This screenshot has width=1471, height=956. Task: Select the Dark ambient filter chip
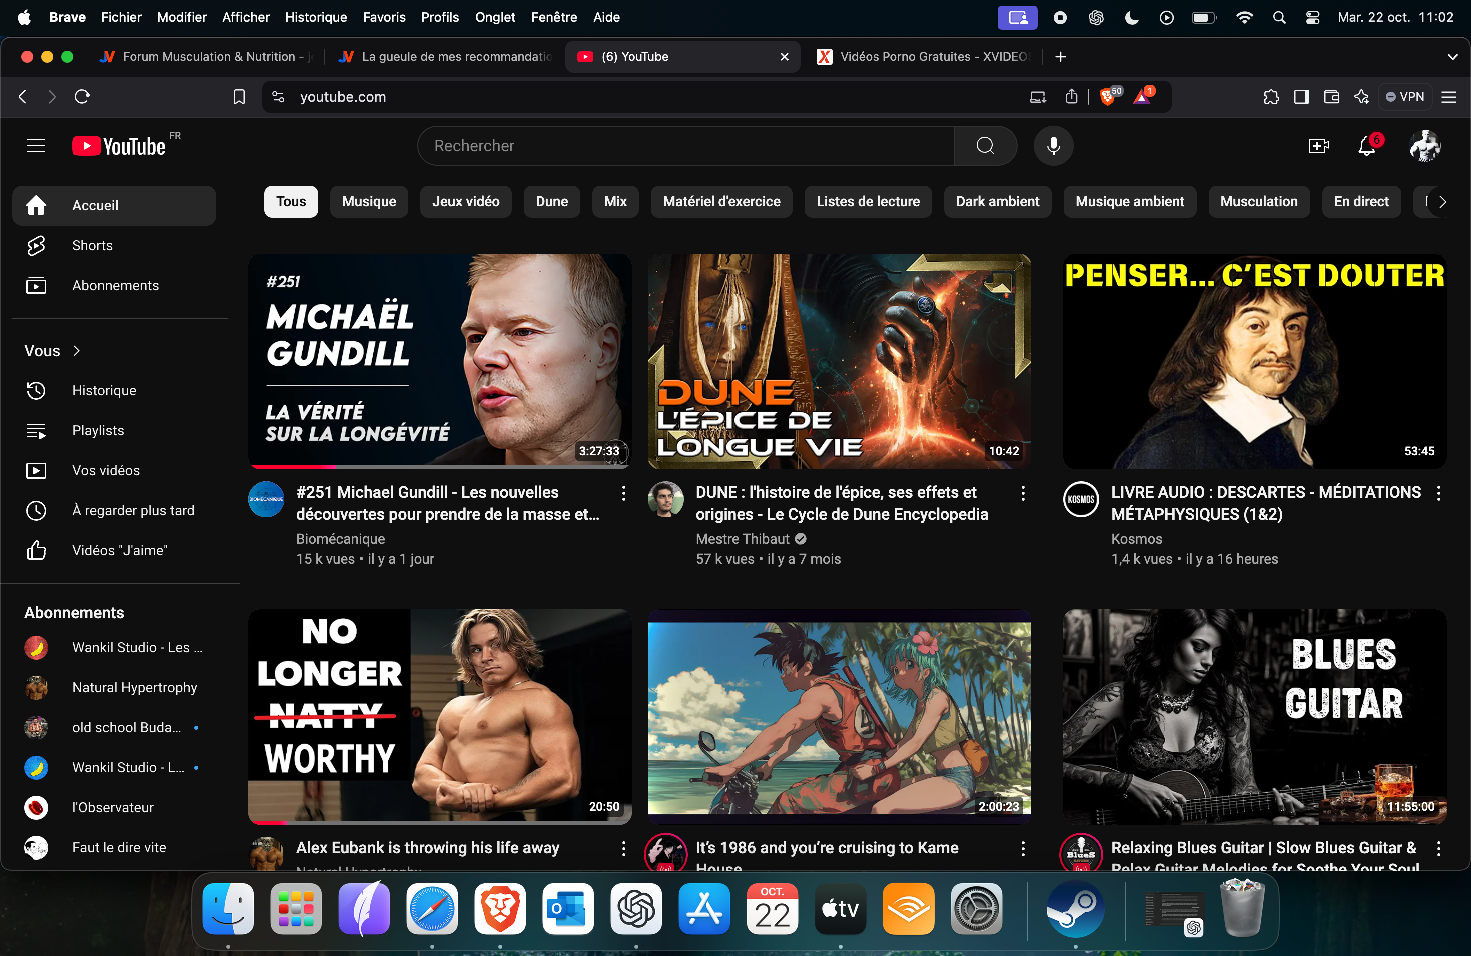pyautogui.click(x=997, y=202)
